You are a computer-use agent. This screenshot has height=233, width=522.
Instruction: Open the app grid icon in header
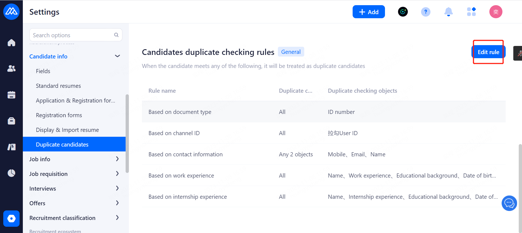point(471,12)
